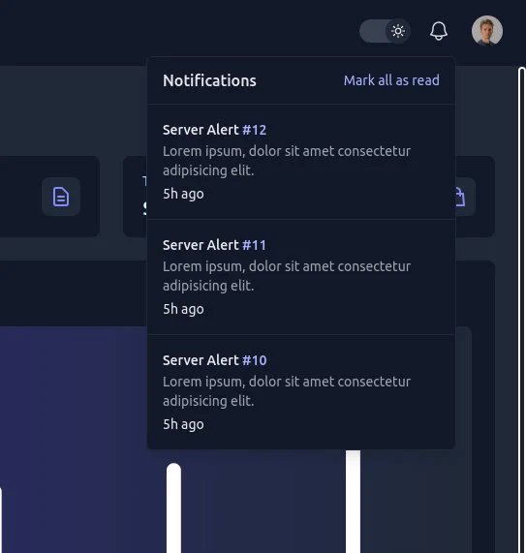Open the Server Alert #10 notification
The height and width of the screenshot is (553, 526).
coord(301,392)
